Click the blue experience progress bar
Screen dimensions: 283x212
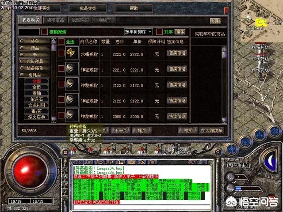pos(248,189)
